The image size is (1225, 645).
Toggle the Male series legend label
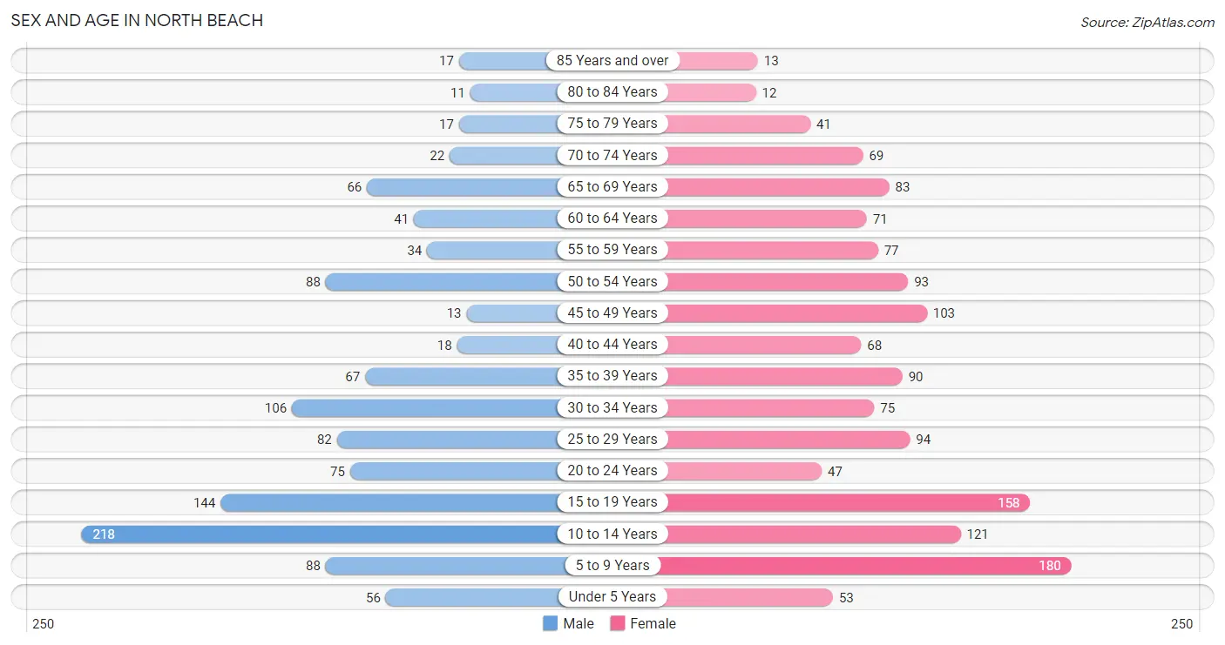pyautogui.click(x=579, y=623)
